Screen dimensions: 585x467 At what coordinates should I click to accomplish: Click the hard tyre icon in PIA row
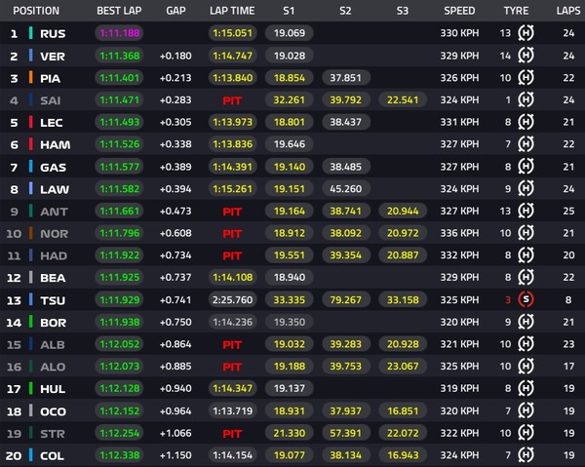pos(526,78)
